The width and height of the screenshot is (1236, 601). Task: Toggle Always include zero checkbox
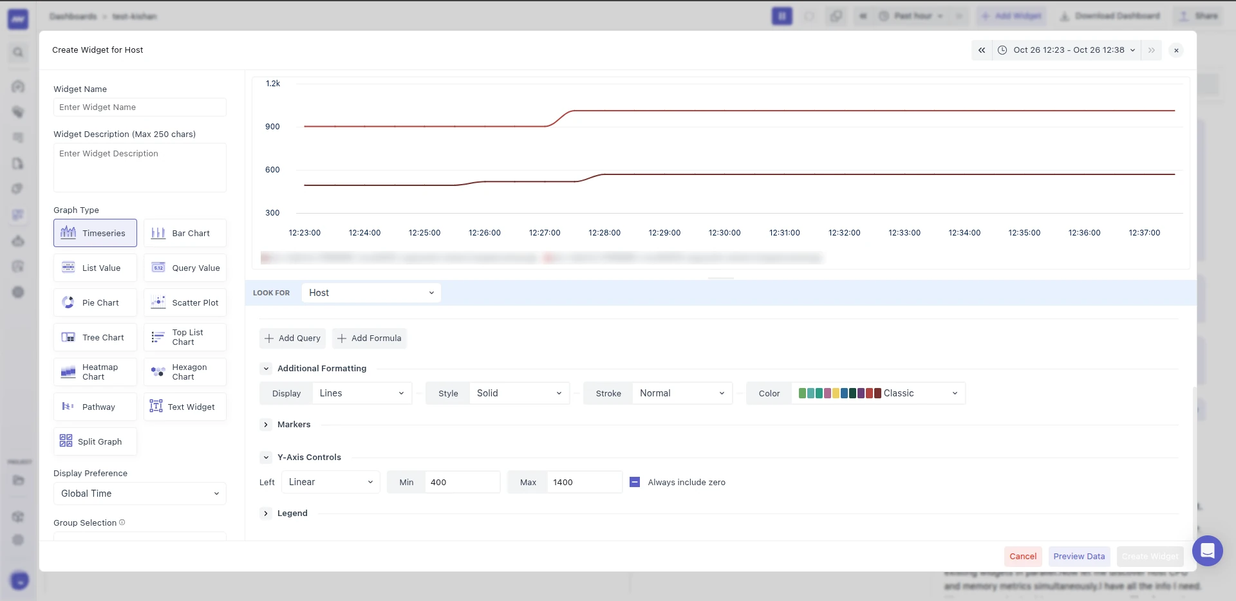635,482
